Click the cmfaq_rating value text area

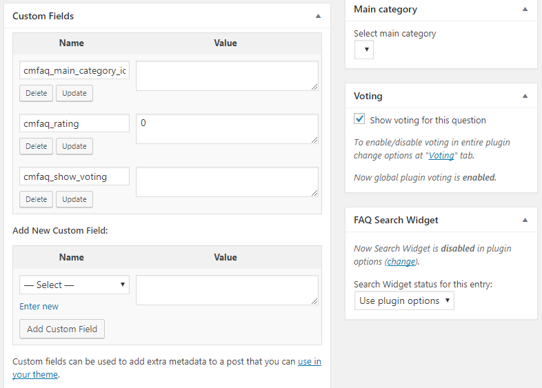[227, 129]
